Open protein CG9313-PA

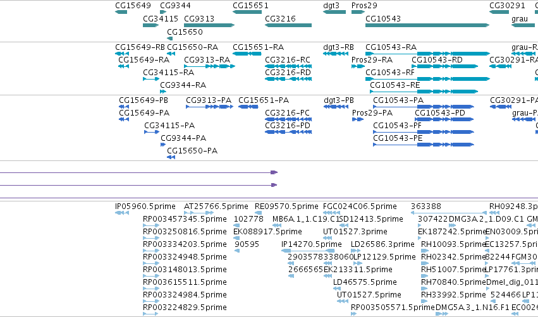209,107
